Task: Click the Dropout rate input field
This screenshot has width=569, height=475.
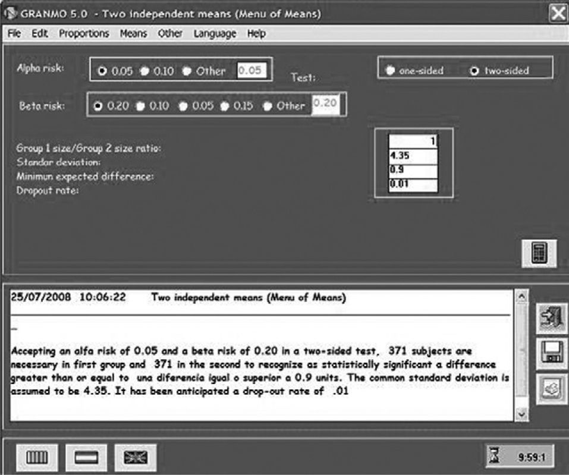Action: click(x=412, y=185)
